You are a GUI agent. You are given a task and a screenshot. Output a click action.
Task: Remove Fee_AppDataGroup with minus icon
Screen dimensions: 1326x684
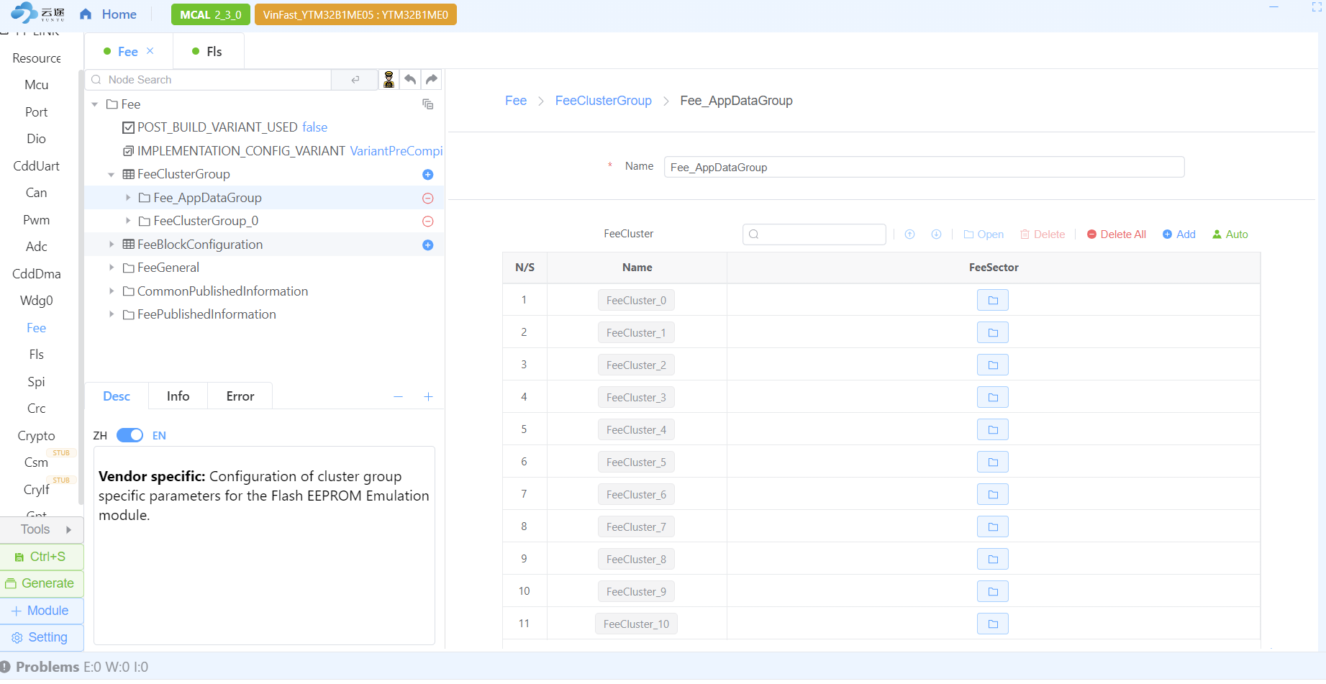[x=427, y=199]
